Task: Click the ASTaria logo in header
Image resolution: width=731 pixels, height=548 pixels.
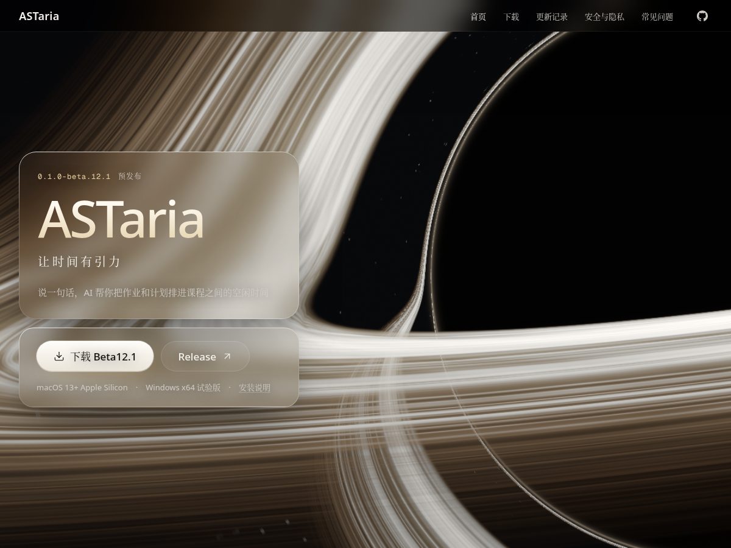Action: 39,16
